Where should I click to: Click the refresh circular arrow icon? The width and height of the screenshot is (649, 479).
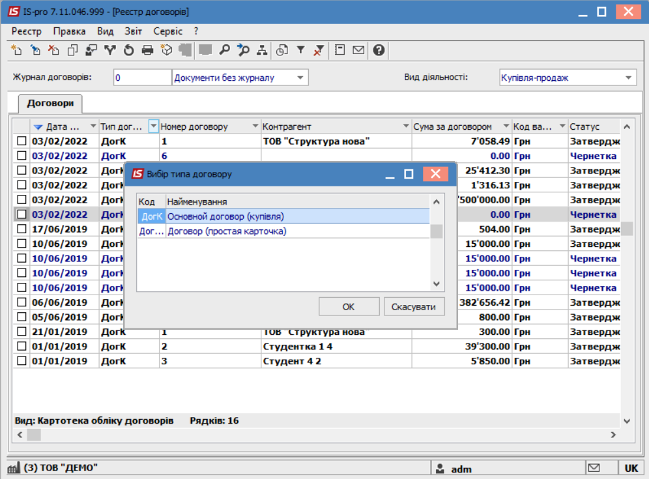(x=129, y=50)
